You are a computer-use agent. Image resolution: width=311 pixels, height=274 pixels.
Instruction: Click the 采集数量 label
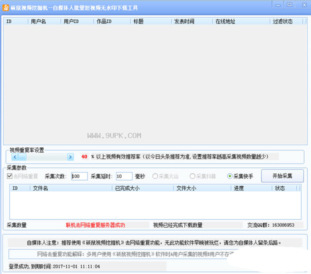[x=16, y=225]
